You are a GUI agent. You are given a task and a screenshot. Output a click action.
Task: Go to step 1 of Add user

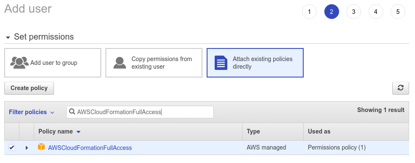tap(309, 12)
